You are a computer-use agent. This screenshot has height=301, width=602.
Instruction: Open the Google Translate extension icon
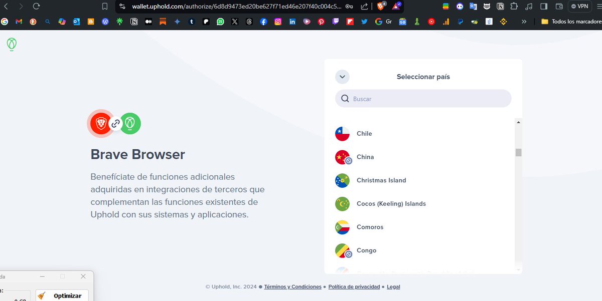(474, 7)
